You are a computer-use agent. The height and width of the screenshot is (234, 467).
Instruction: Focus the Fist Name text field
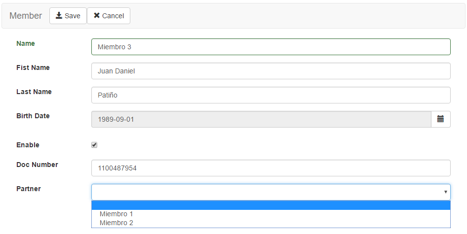coord(271,71)
